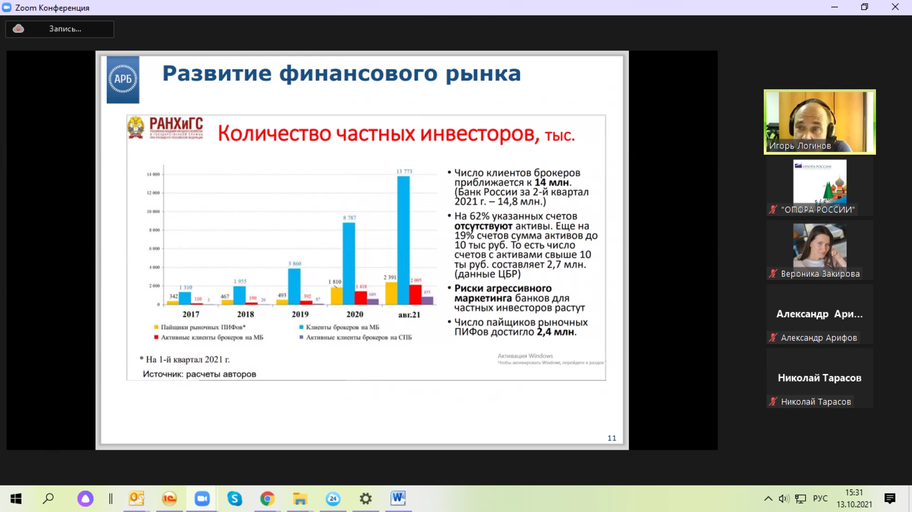Viewport: 912px width, 512px height.
Task: Click legend entry Пайщики рыночных ПИФов
Action: click(200, 327)
